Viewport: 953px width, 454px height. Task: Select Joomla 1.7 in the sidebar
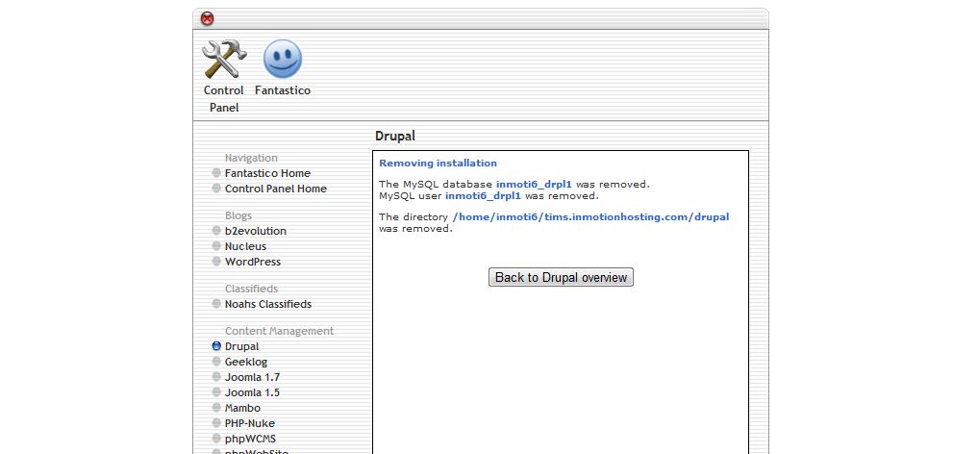(x=252, y=377)
